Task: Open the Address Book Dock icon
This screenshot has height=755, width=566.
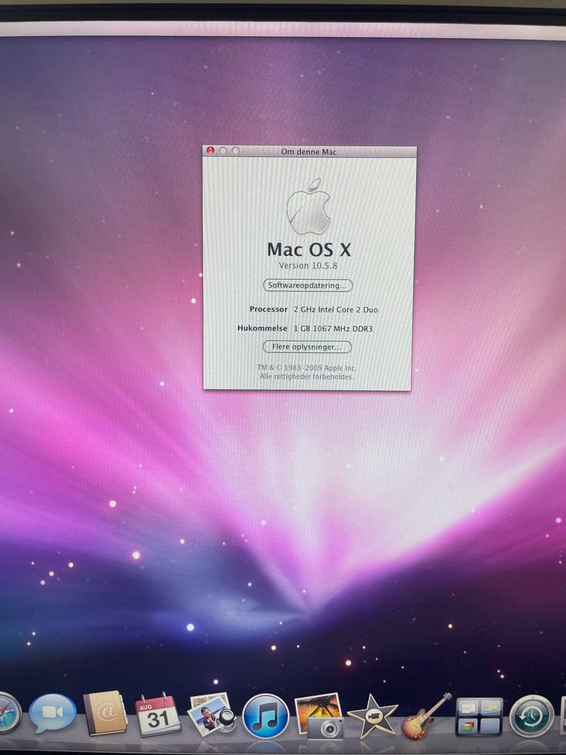Action: [106, 713]
